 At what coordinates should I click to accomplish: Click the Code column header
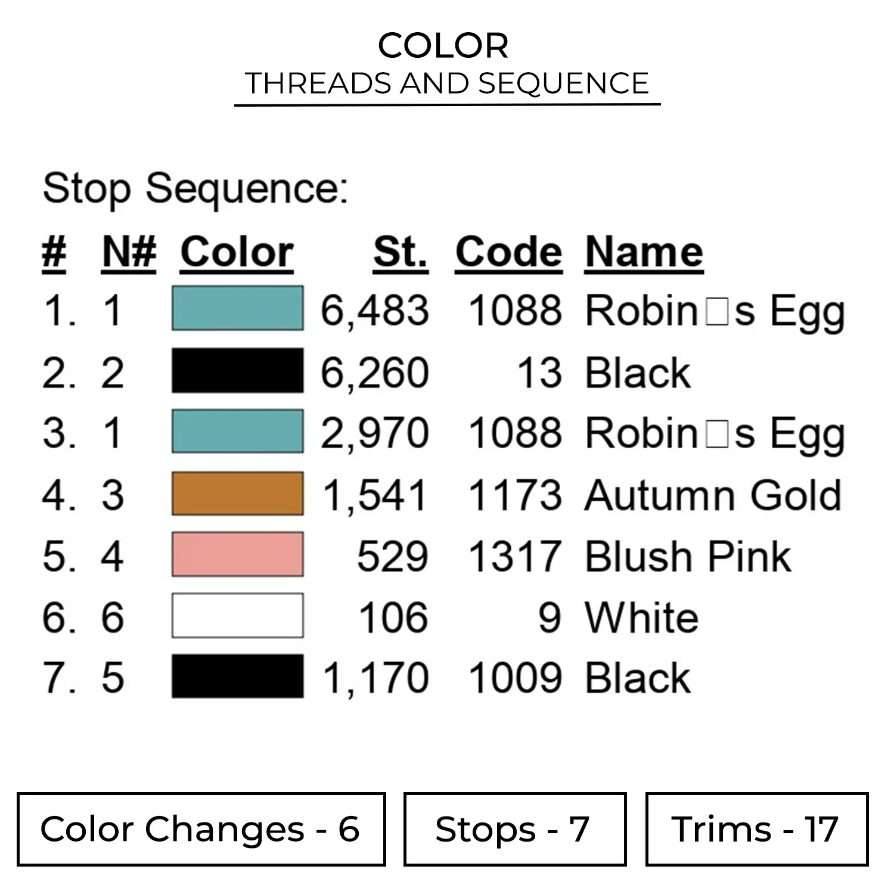[508, 253]
